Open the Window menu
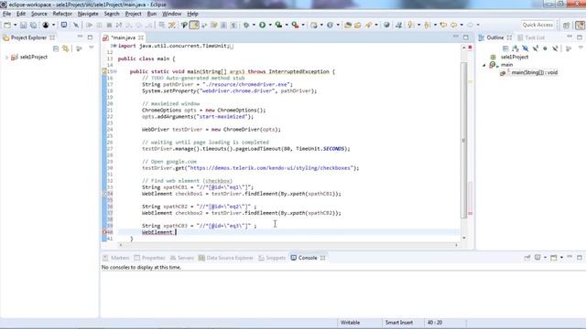The width and height of the screenshot is (586, 329). 171,14
